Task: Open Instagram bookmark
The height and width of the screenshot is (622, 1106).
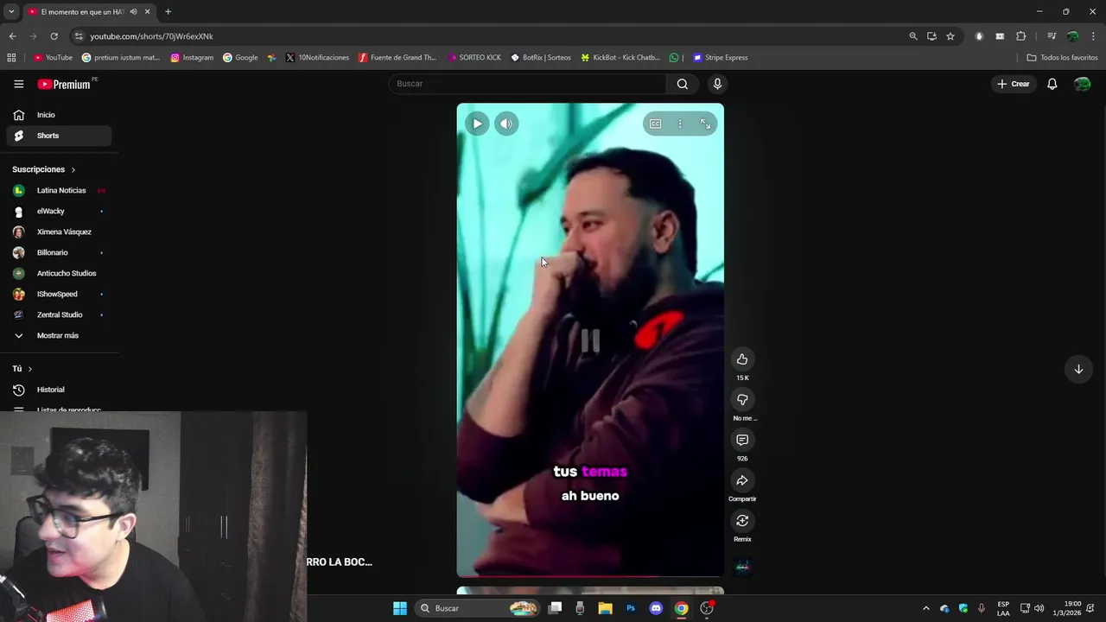Action: click(192, 58)
